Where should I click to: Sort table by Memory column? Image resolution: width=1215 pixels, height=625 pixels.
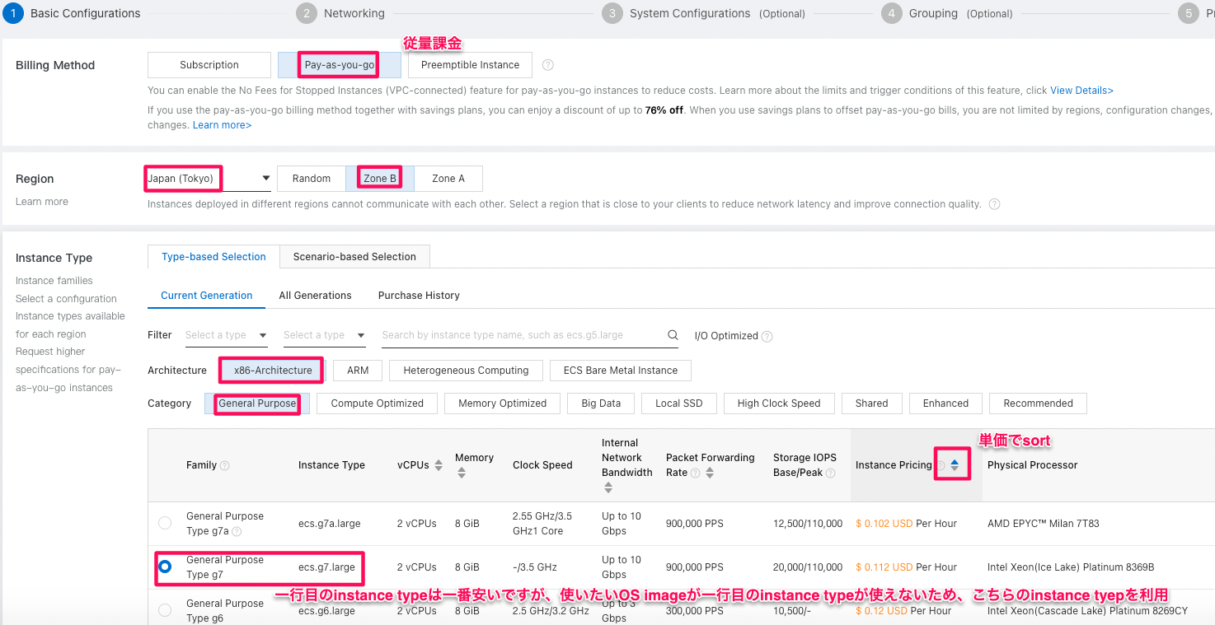(462, 473)
